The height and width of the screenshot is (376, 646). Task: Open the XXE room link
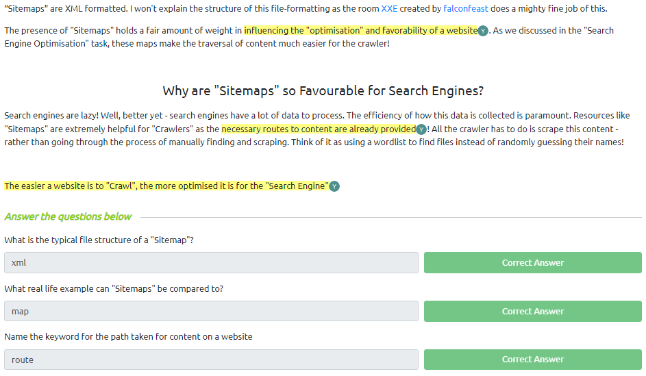[389, 9]
